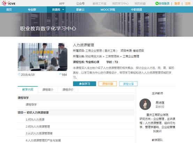Switch to the 课程简介 tab
Screen dimensions: 193x143
[x=48, y=90]
